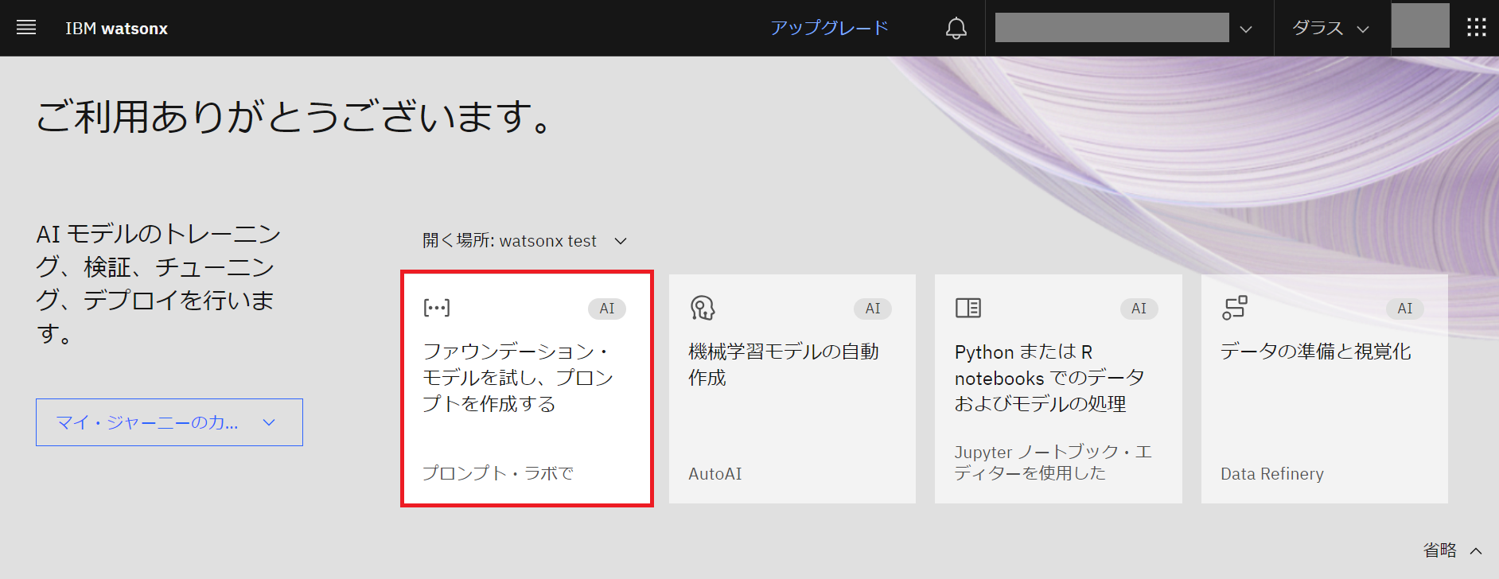The height and width of the screenshot is (579, 1499).
Task: Click プロンプト・ラボで text
Action: 498,473
